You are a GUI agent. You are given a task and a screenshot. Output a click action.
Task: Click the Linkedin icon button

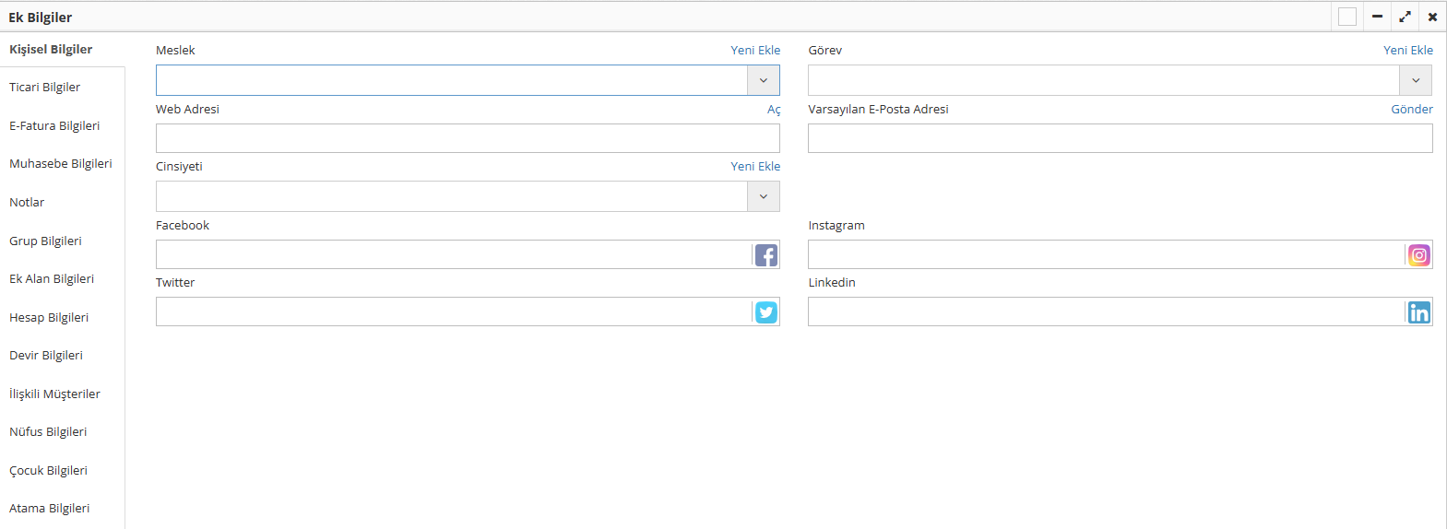pos(1418,312)
